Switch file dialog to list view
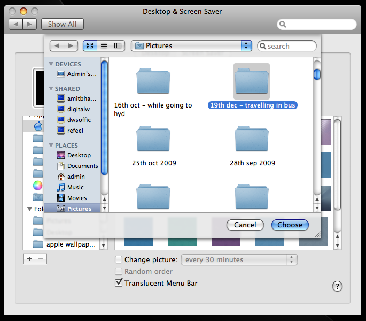Viewport: 366px width, 321px height. pyautogui.click(x=104, y=46)
